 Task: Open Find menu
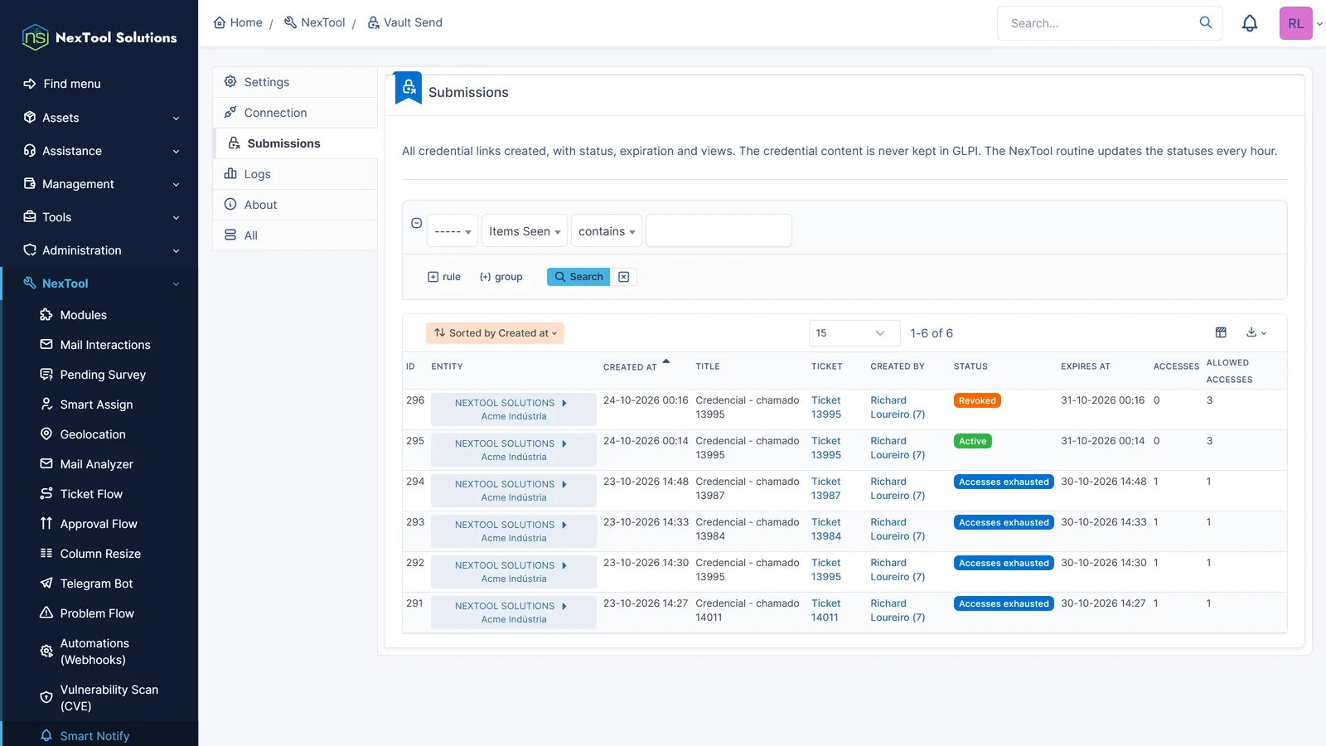tap(71, 84)
